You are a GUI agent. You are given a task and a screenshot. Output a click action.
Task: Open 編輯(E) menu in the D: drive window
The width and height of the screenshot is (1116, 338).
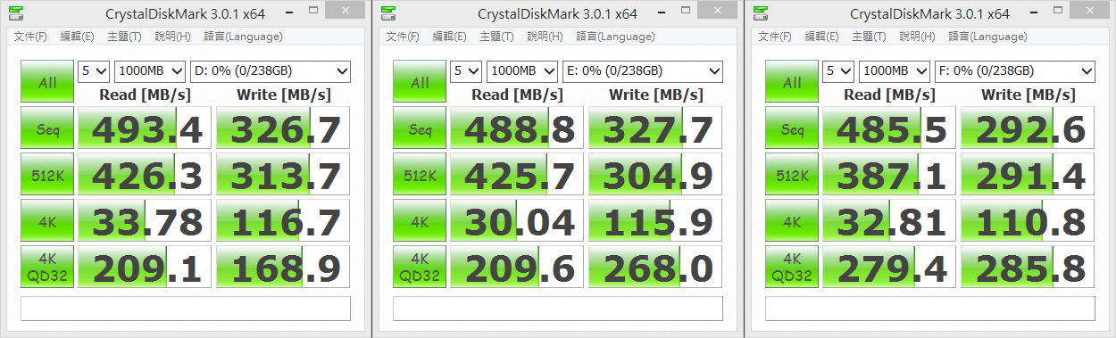pos(77,37)
